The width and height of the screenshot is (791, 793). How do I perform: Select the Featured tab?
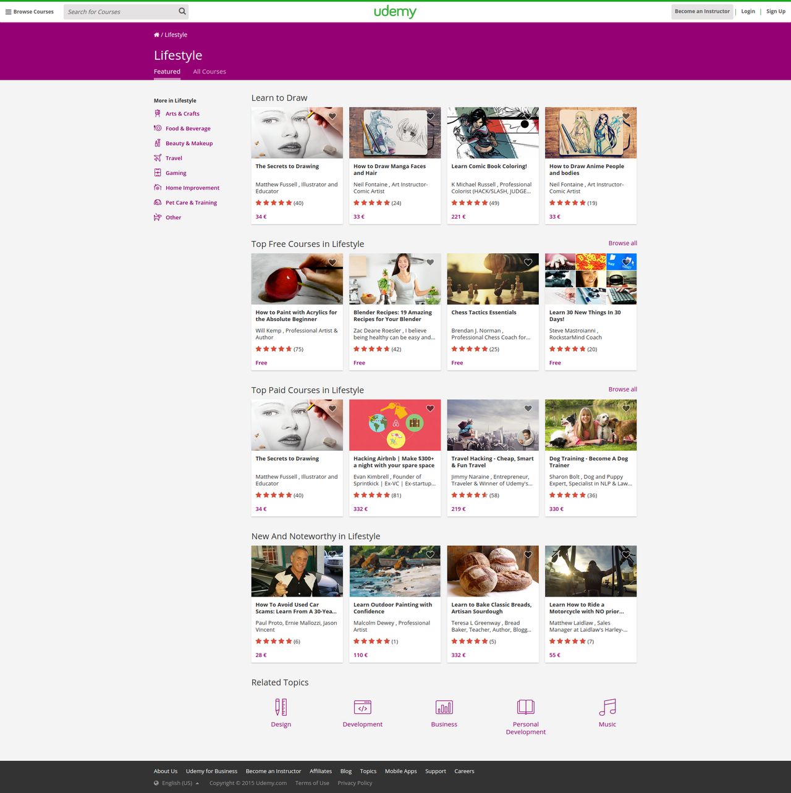coord(167,72)
